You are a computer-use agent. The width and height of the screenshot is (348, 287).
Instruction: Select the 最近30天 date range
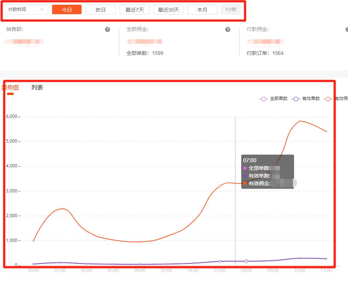tap(168, 10)
